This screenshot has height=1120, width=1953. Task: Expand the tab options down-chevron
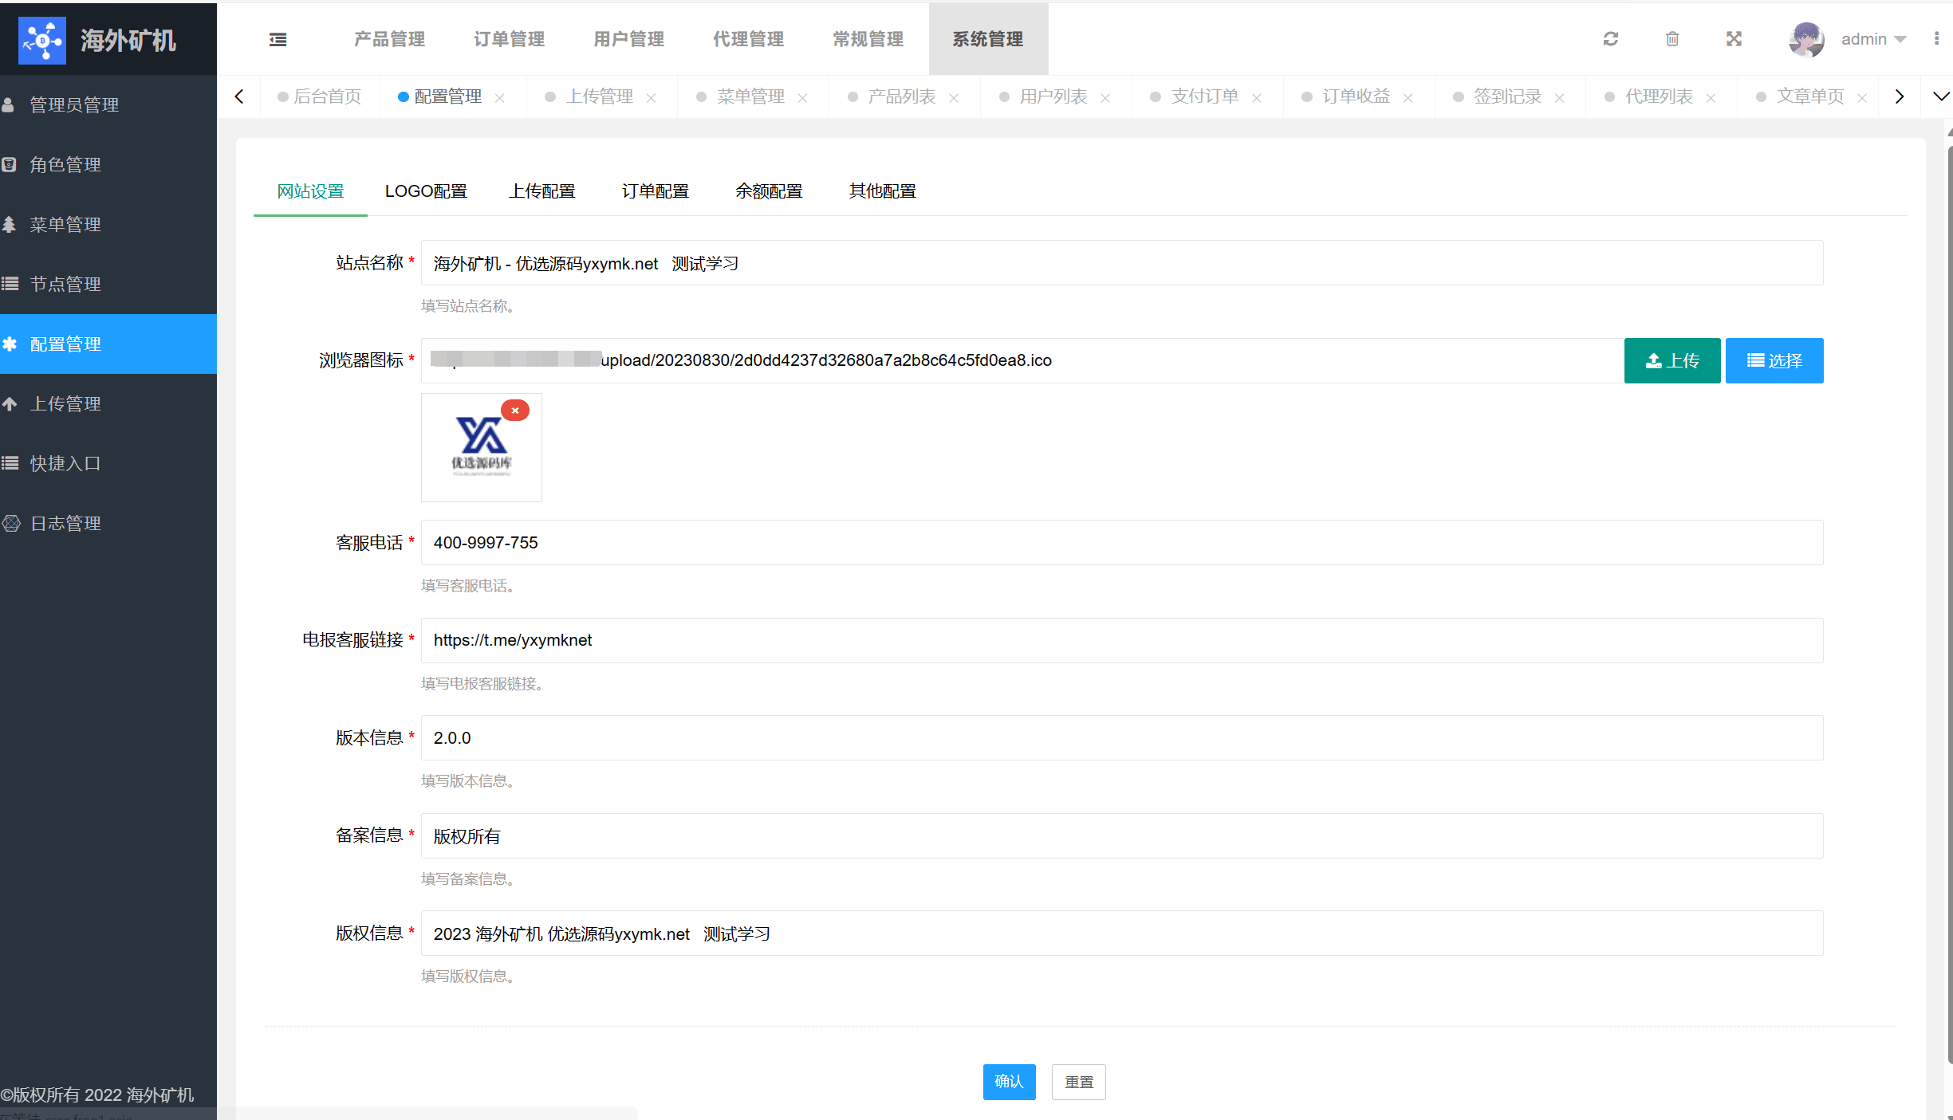coord(1941,96)
